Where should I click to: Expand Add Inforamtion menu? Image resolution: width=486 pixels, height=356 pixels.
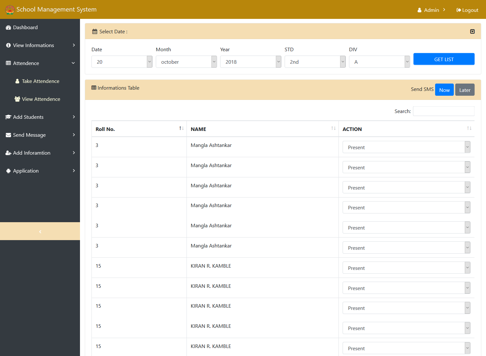tap(40, 153)
